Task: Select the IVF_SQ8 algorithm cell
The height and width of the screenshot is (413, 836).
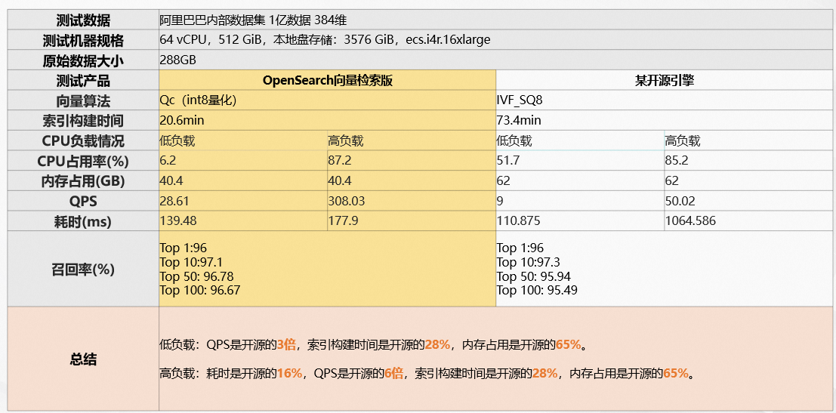Action: [665, 100]
